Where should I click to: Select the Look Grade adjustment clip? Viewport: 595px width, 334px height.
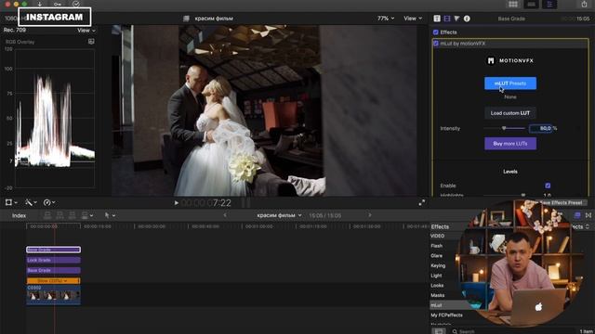coord(54,260)
